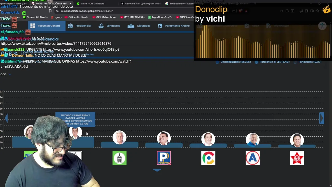The image size is (332, 187).
Task: Close the ONPE Presentación de Resultados tab
Action: tap(71, 4)
